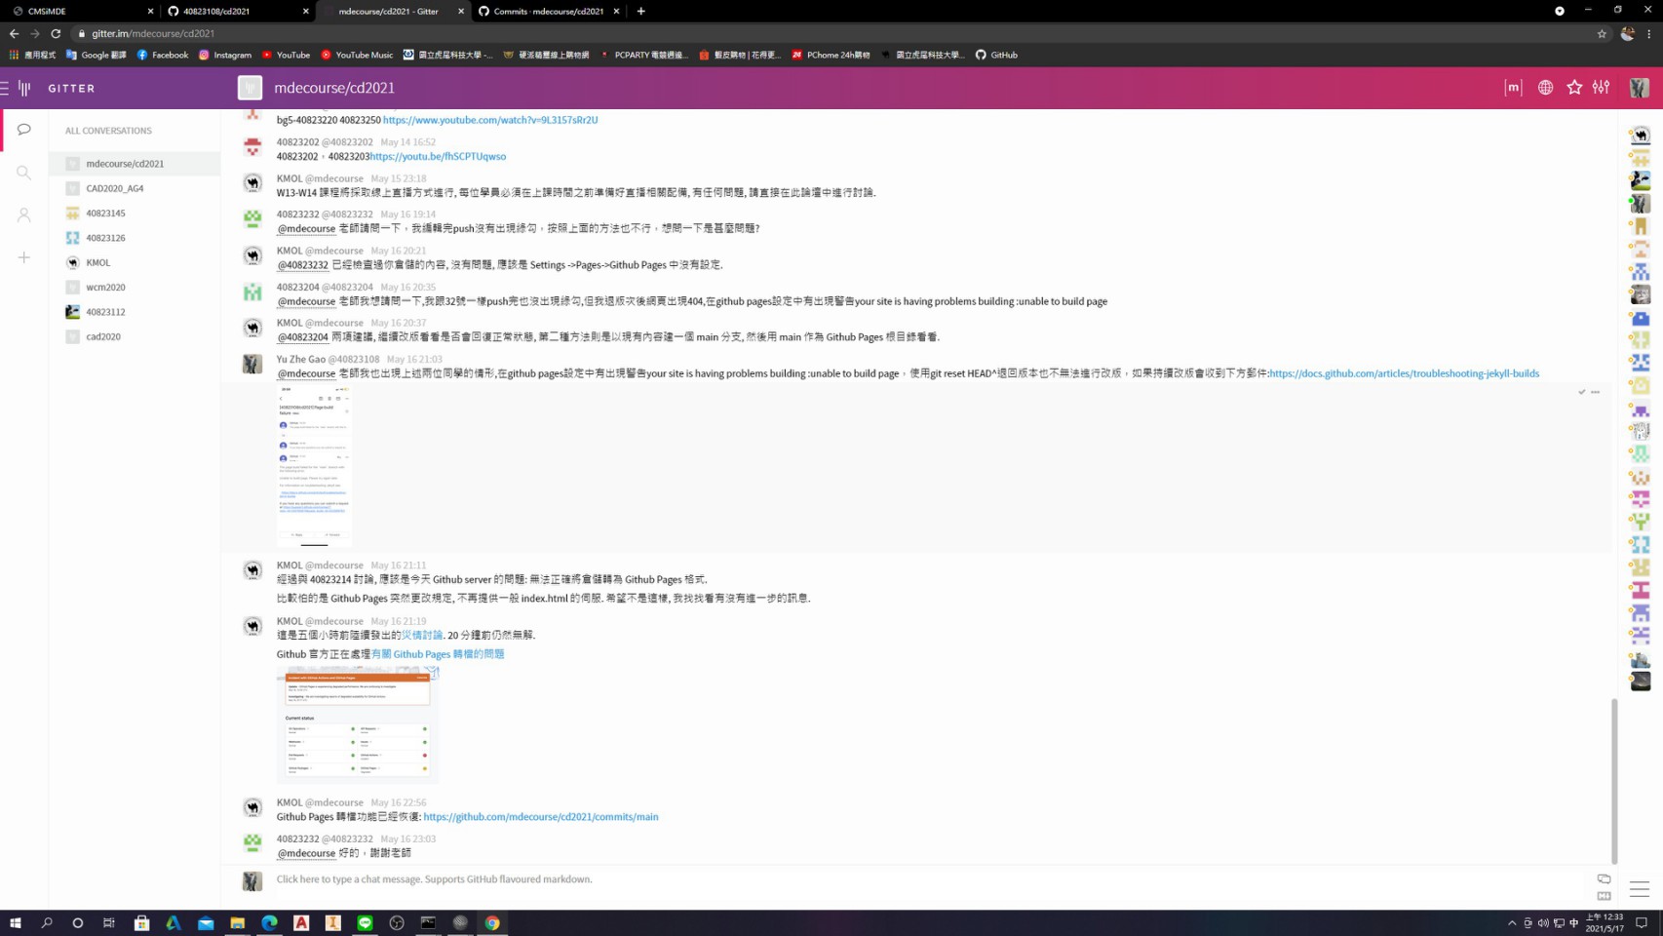Bookmark this page with the address bar star

click(1602, 33)
